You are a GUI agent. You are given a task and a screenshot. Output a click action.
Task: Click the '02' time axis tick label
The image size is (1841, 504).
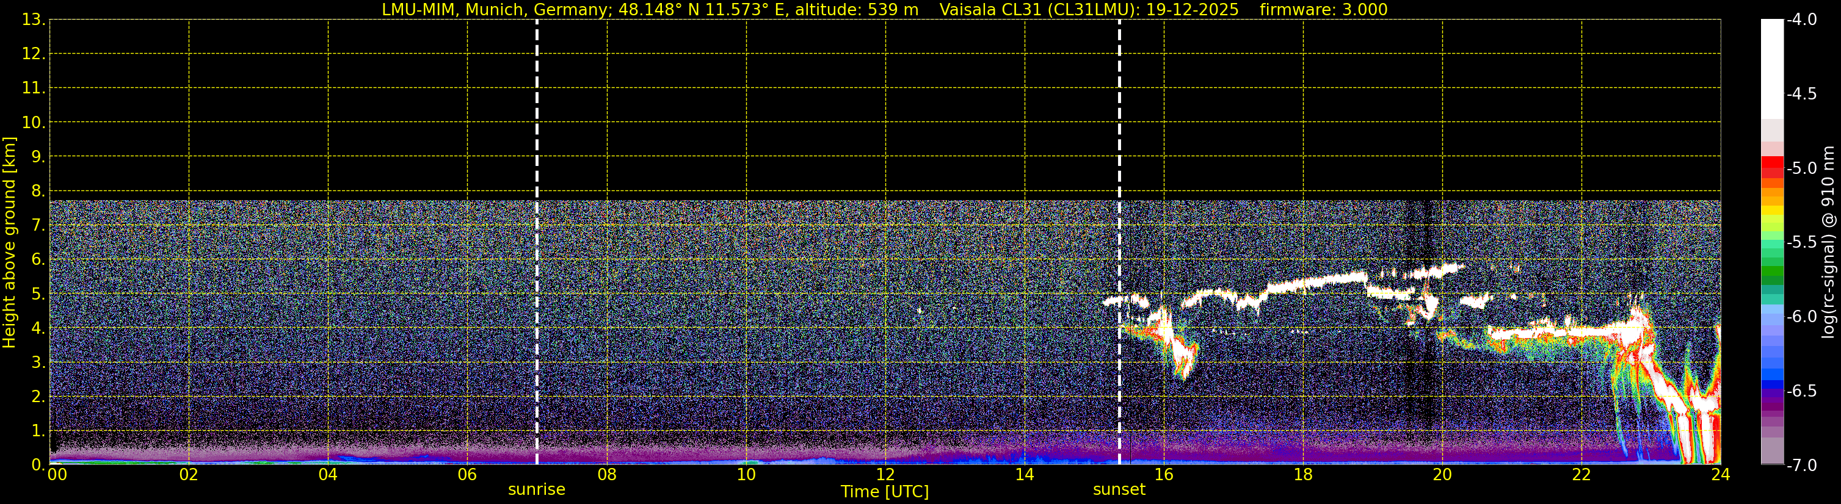pos(189,475)
